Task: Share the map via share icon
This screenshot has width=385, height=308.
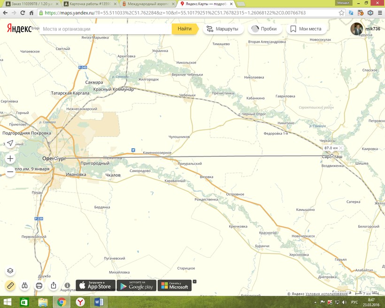Action: click(x=54, y=285)
